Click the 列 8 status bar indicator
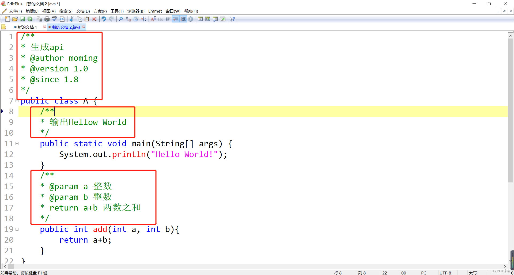This screenshot has height=275, width=514. [x=362, y=273]
